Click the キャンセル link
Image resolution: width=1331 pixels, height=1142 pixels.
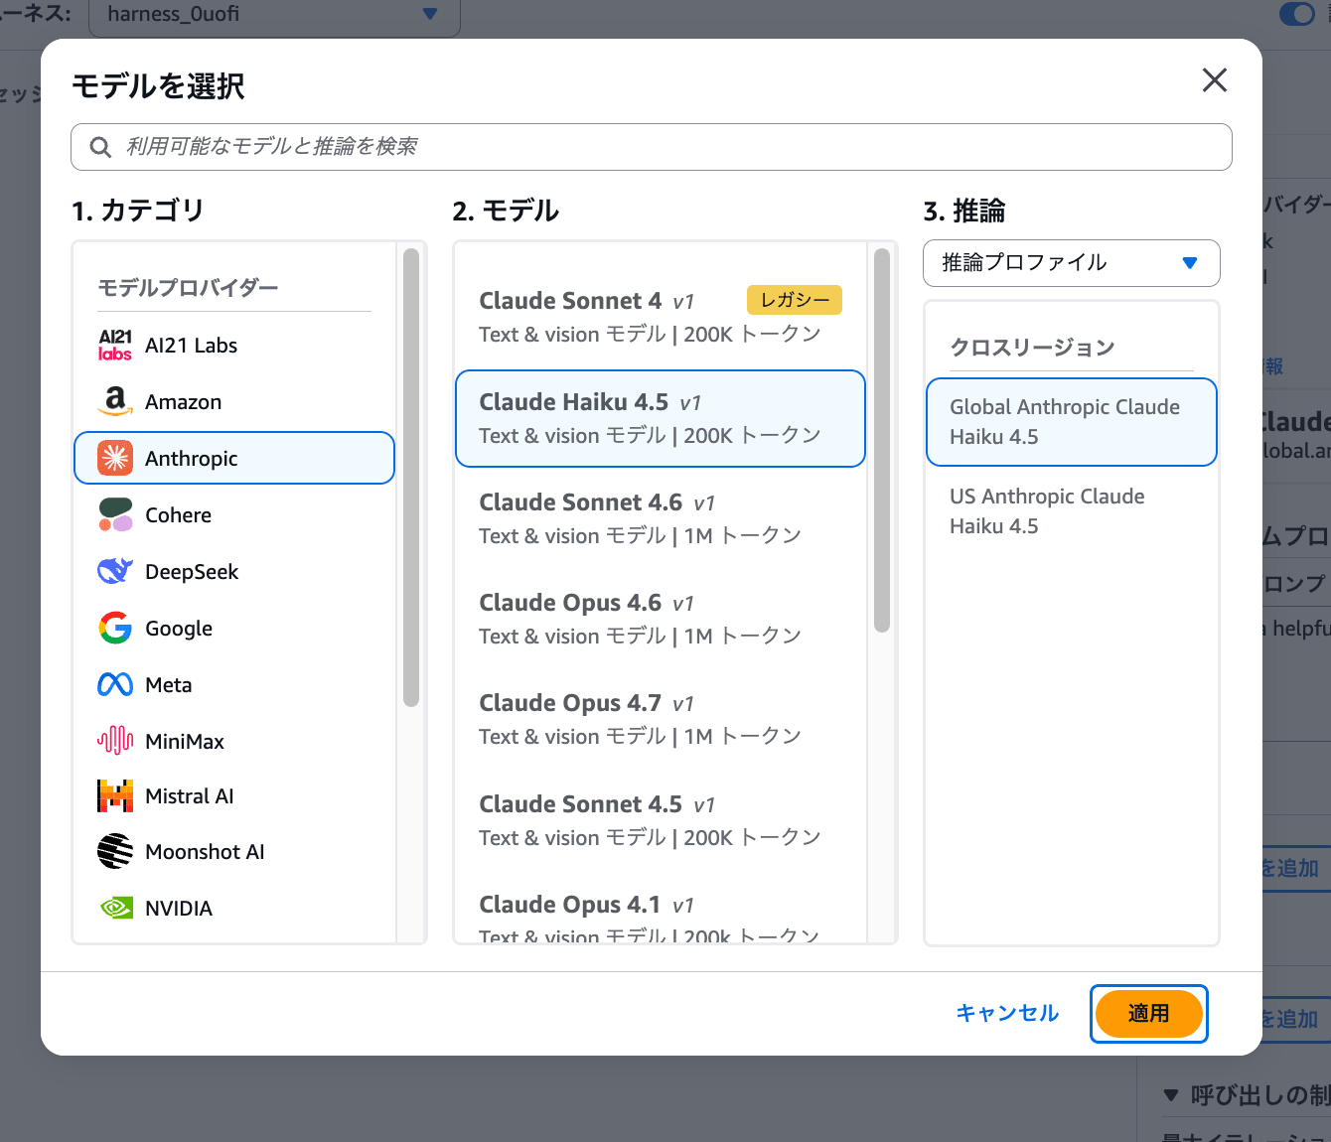[x=1007, y=1013]
